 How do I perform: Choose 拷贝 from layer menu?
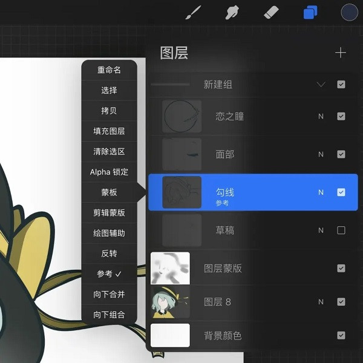[110, 111]
